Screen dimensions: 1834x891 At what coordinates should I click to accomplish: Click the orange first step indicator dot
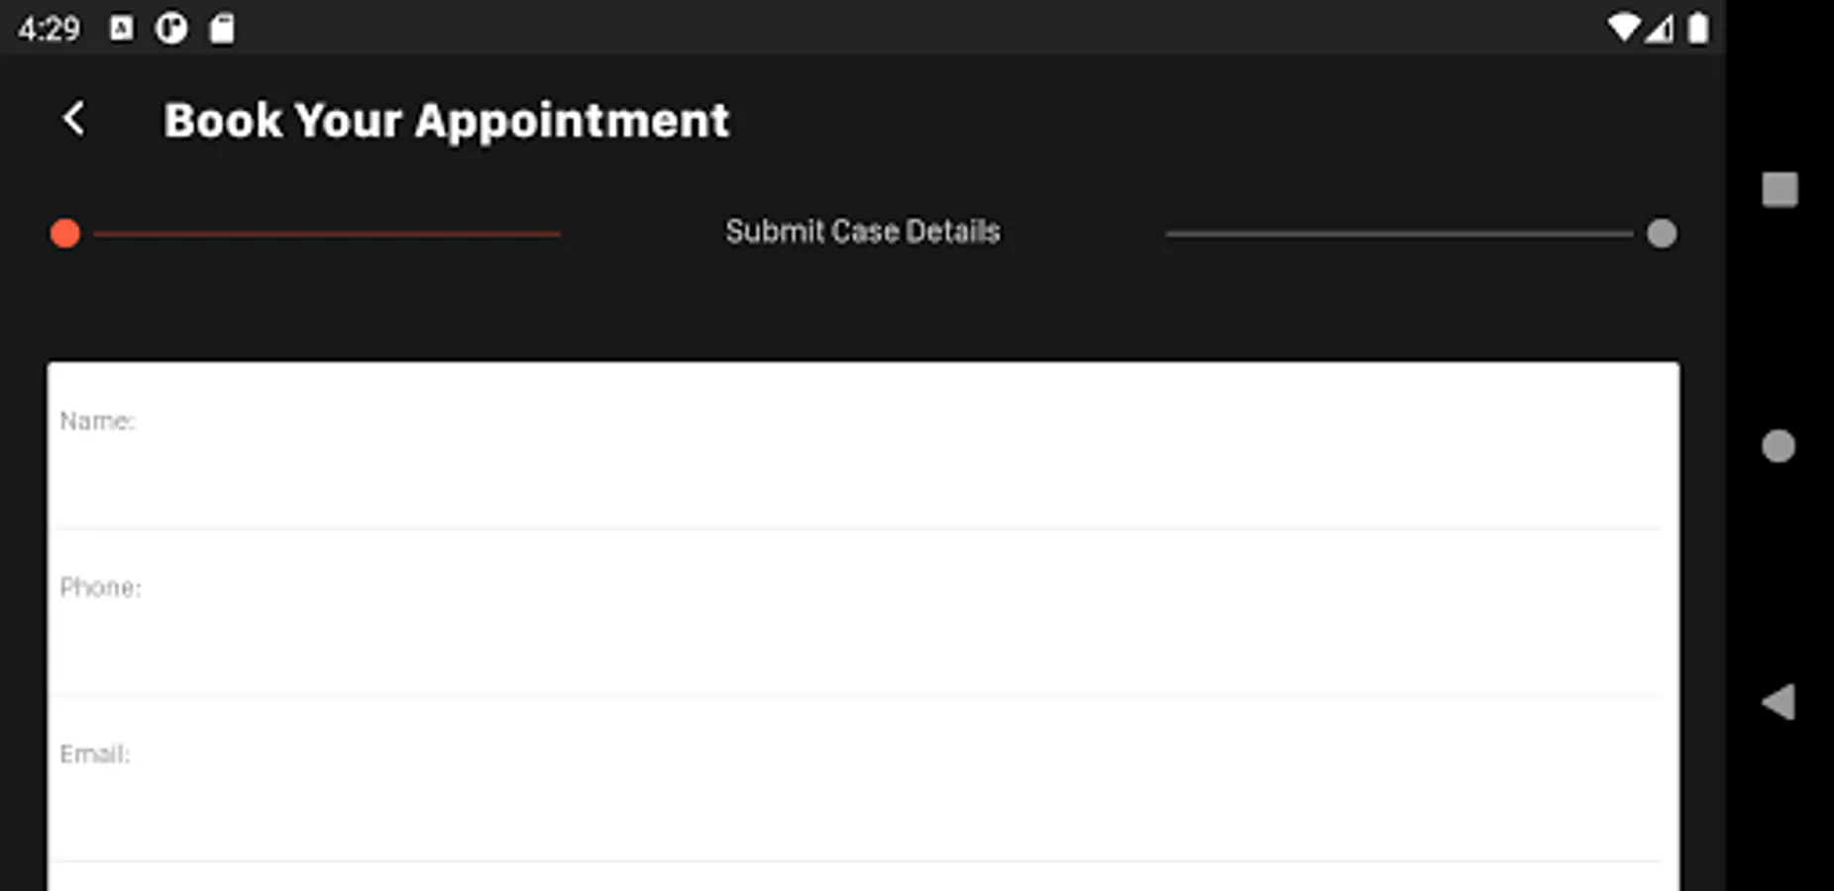pyautogui.click(x=65, y=234)
